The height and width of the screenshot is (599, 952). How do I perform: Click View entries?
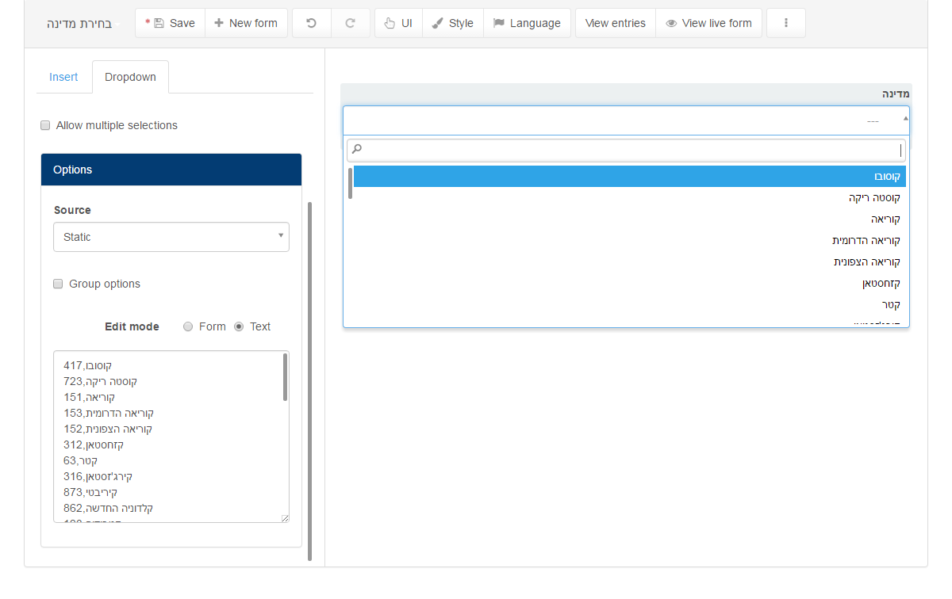(x=616, y=23)
